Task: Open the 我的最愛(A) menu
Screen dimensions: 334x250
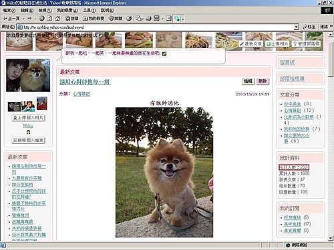Action: (x=67, y=10)
